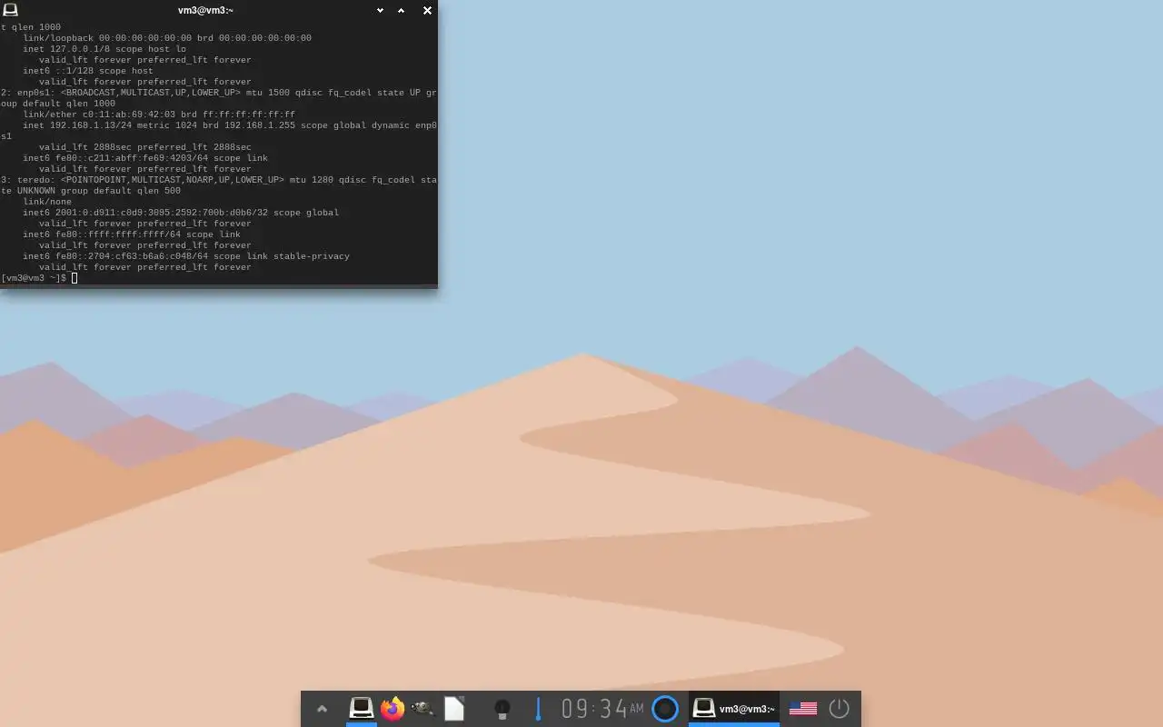Click the "2: enp0s1:" interface line
1163x727 pixels.
[219, 93]
